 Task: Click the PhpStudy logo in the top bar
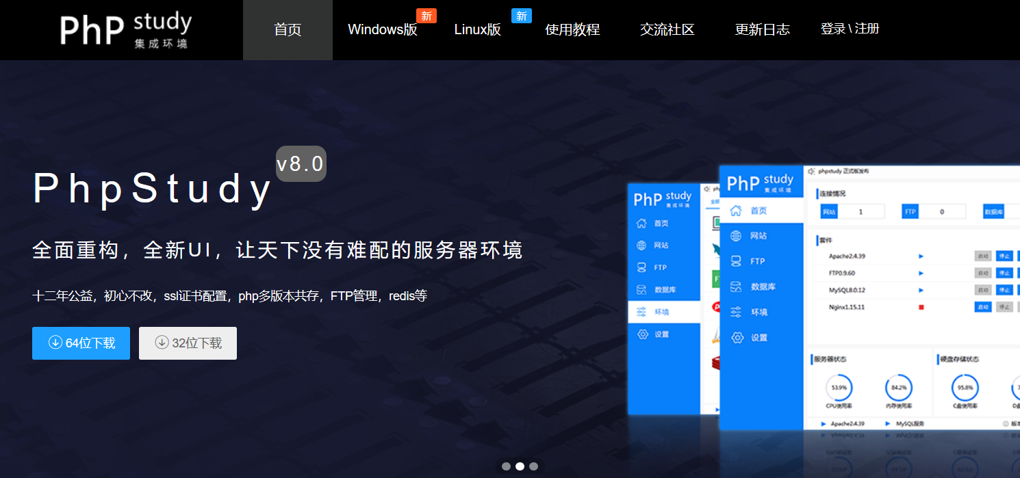(126, 29)
